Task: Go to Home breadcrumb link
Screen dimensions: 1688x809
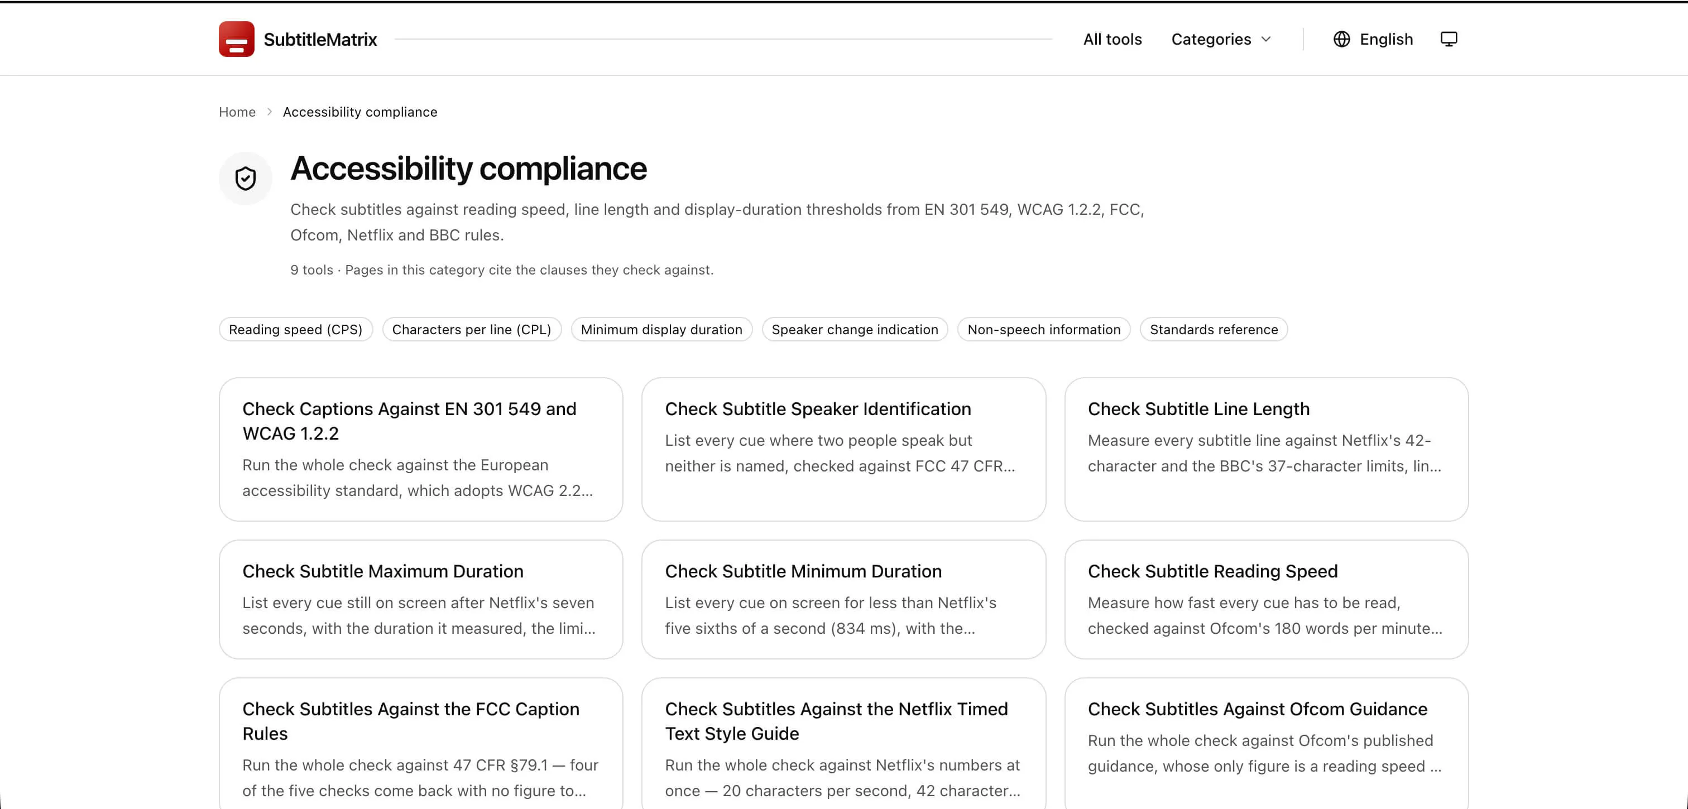Action: click(237, 112)
